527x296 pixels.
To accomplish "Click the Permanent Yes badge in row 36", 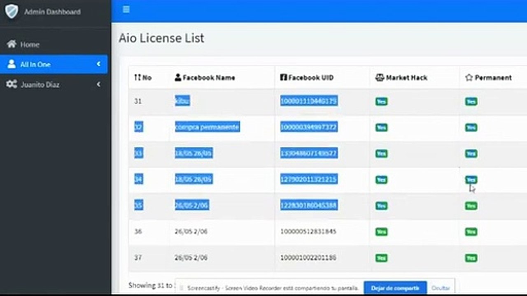I will click(471, 232).
